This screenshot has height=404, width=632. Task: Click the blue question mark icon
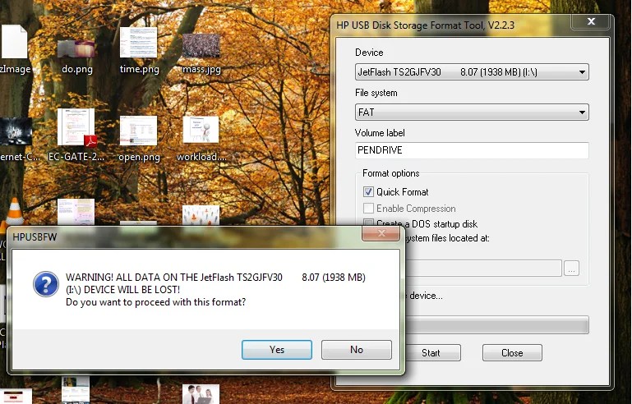tap(46, 284)
